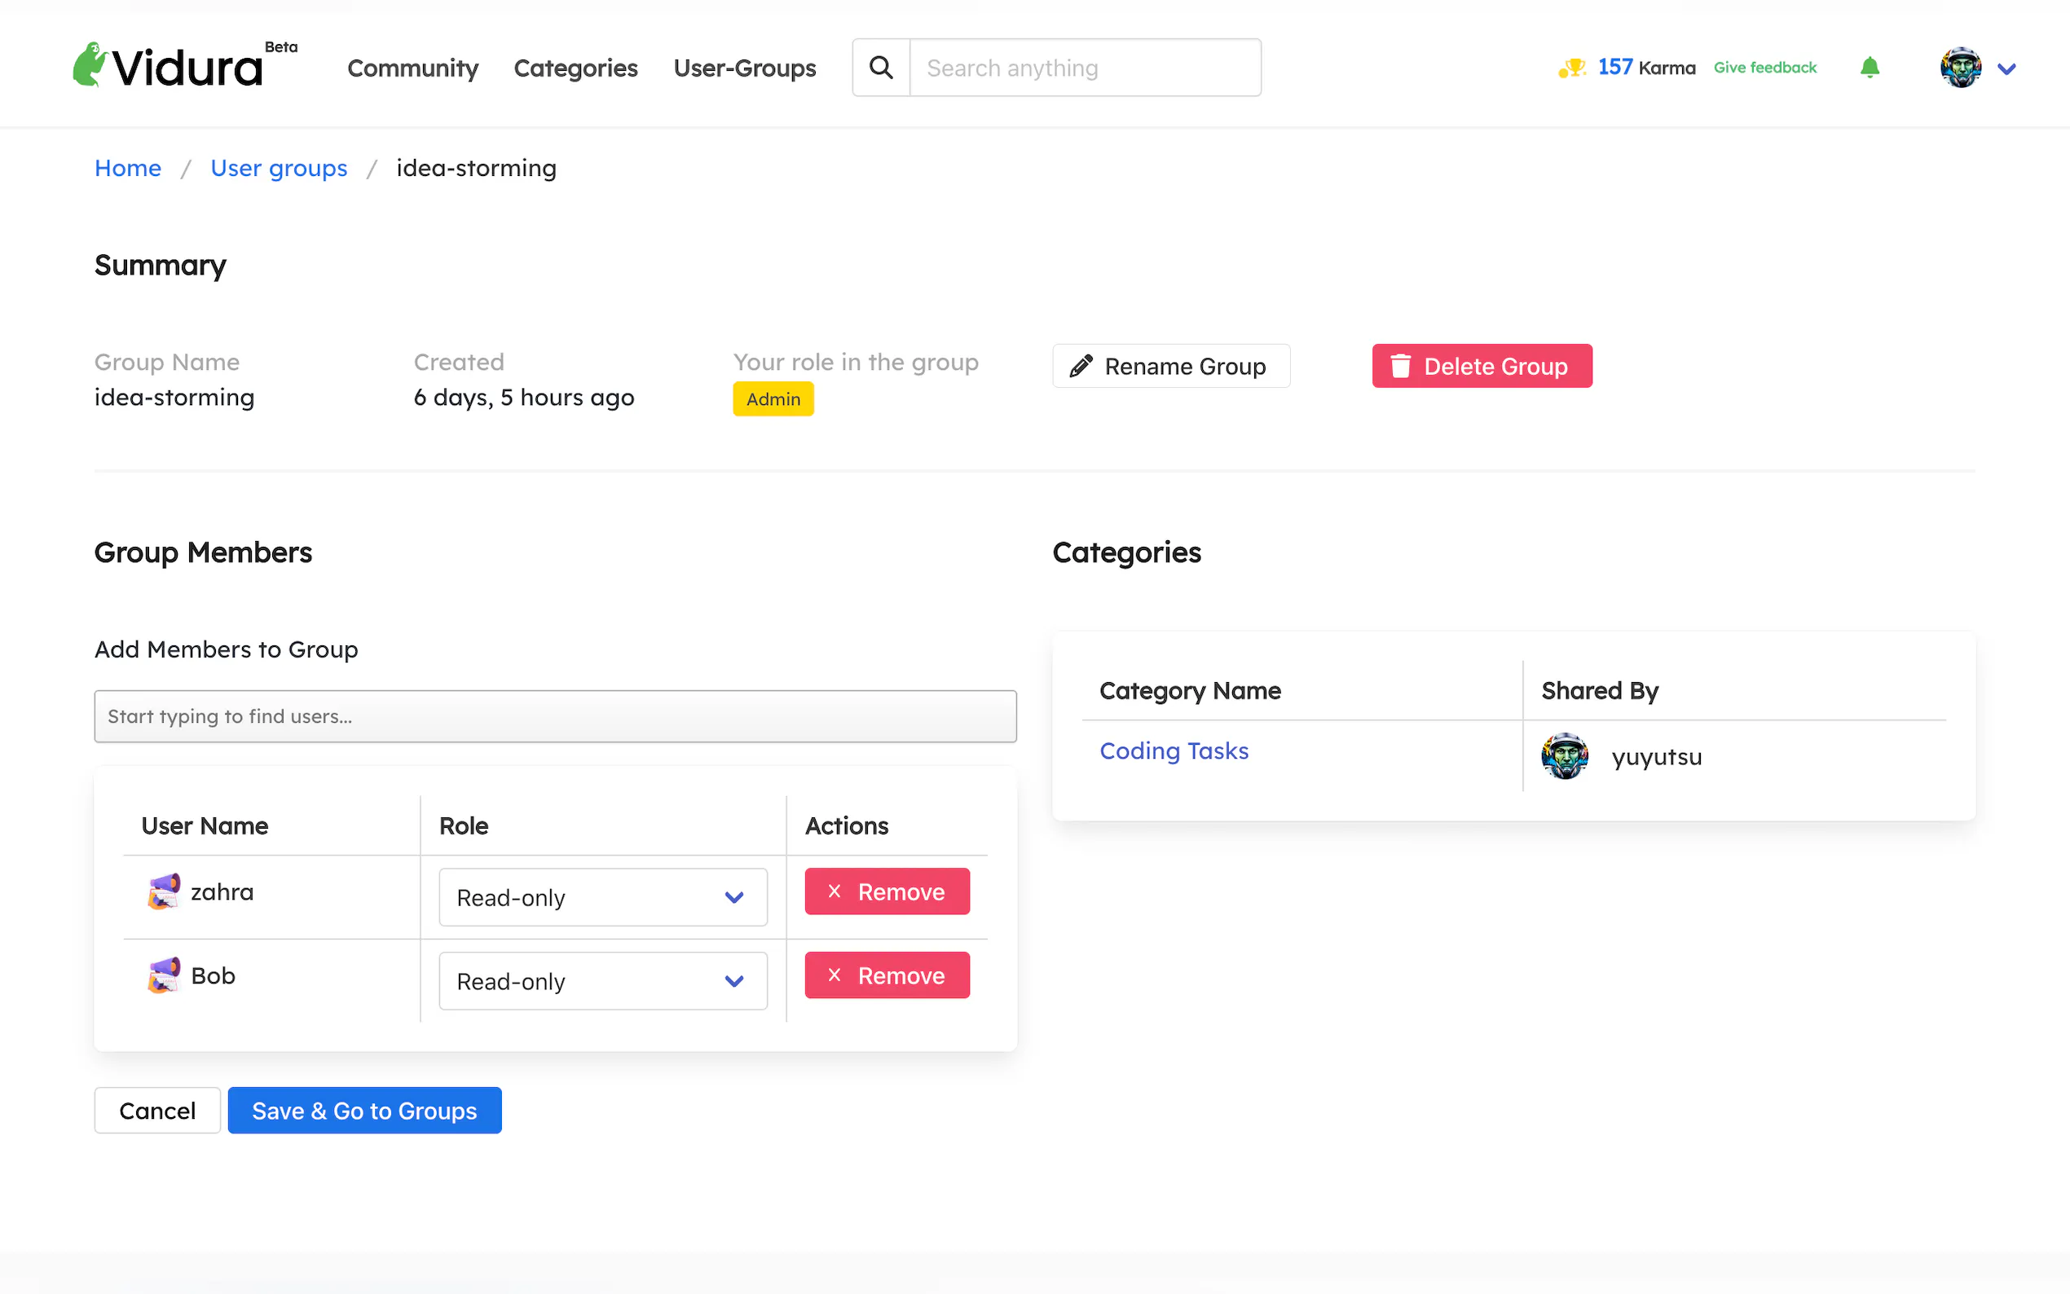Viewport: 2070px width, 1294px height.
Task: Click the search magnifier icon
Action: pyautogui.click(x=880, y=68)
